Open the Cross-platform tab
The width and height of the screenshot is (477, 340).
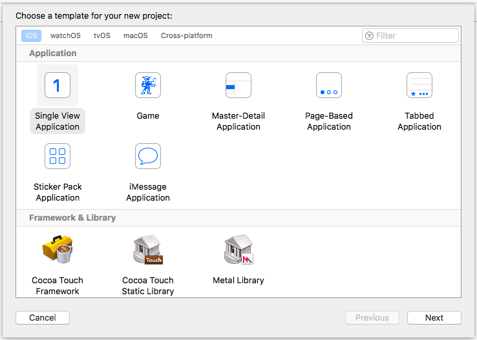click(x=187, y=35)
